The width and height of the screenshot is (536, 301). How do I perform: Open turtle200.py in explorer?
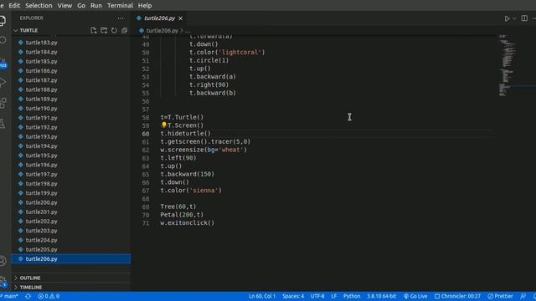(41, 202)
